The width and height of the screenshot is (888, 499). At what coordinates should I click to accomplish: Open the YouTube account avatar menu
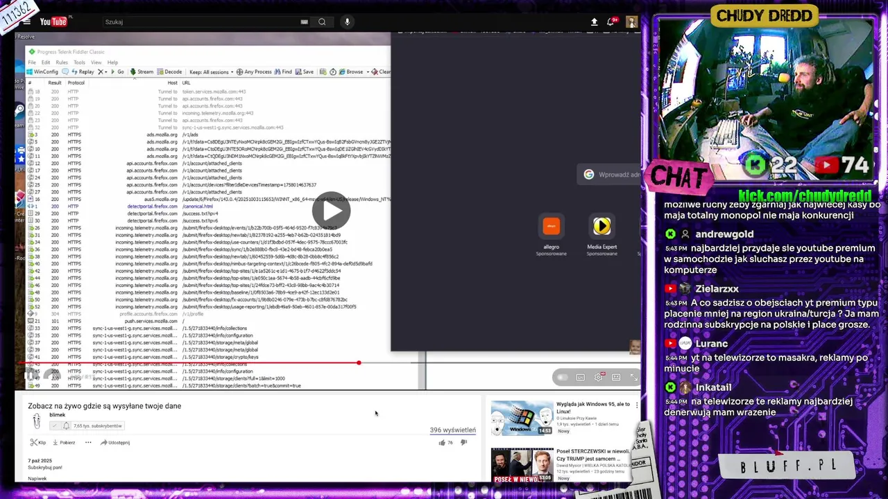[631, 22]
